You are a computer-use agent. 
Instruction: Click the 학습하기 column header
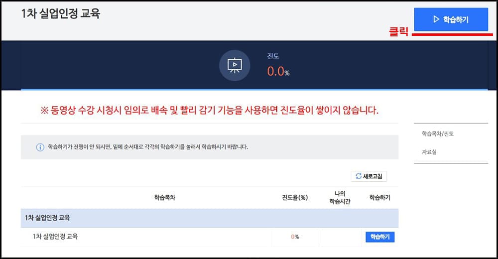point(380,197)
